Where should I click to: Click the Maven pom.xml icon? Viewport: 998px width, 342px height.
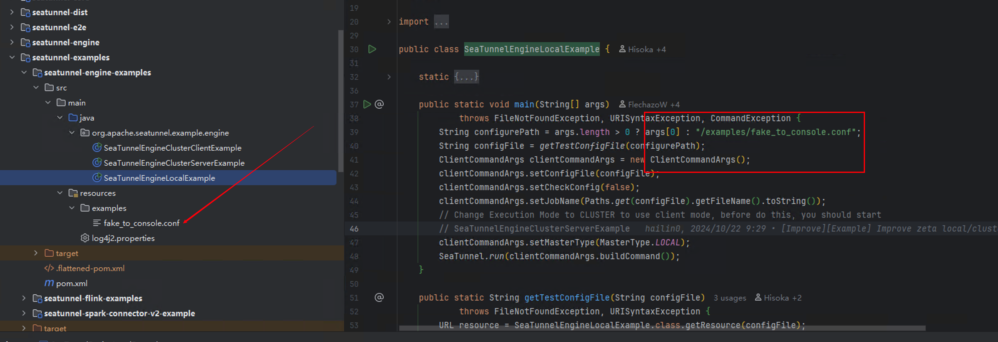click(x=49, y=283)
